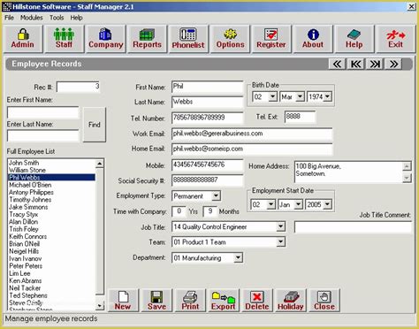Create a New employee record
Viewport: 419px width, 329px height.
[123, 301]
